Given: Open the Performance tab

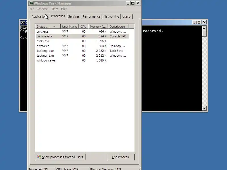Looking at the screenshot, I should tap(91, 16).
